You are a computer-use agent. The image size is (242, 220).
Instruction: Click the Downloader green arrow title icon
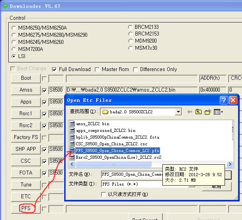5,6
